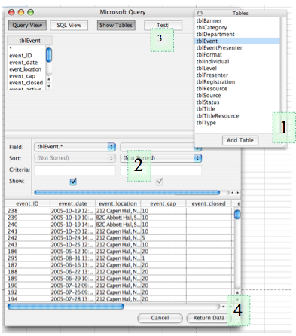The width and height of the screenshot is (296, 336).
Task: Toggle the greyed second Show checkbox
Action: click(160, 182)
